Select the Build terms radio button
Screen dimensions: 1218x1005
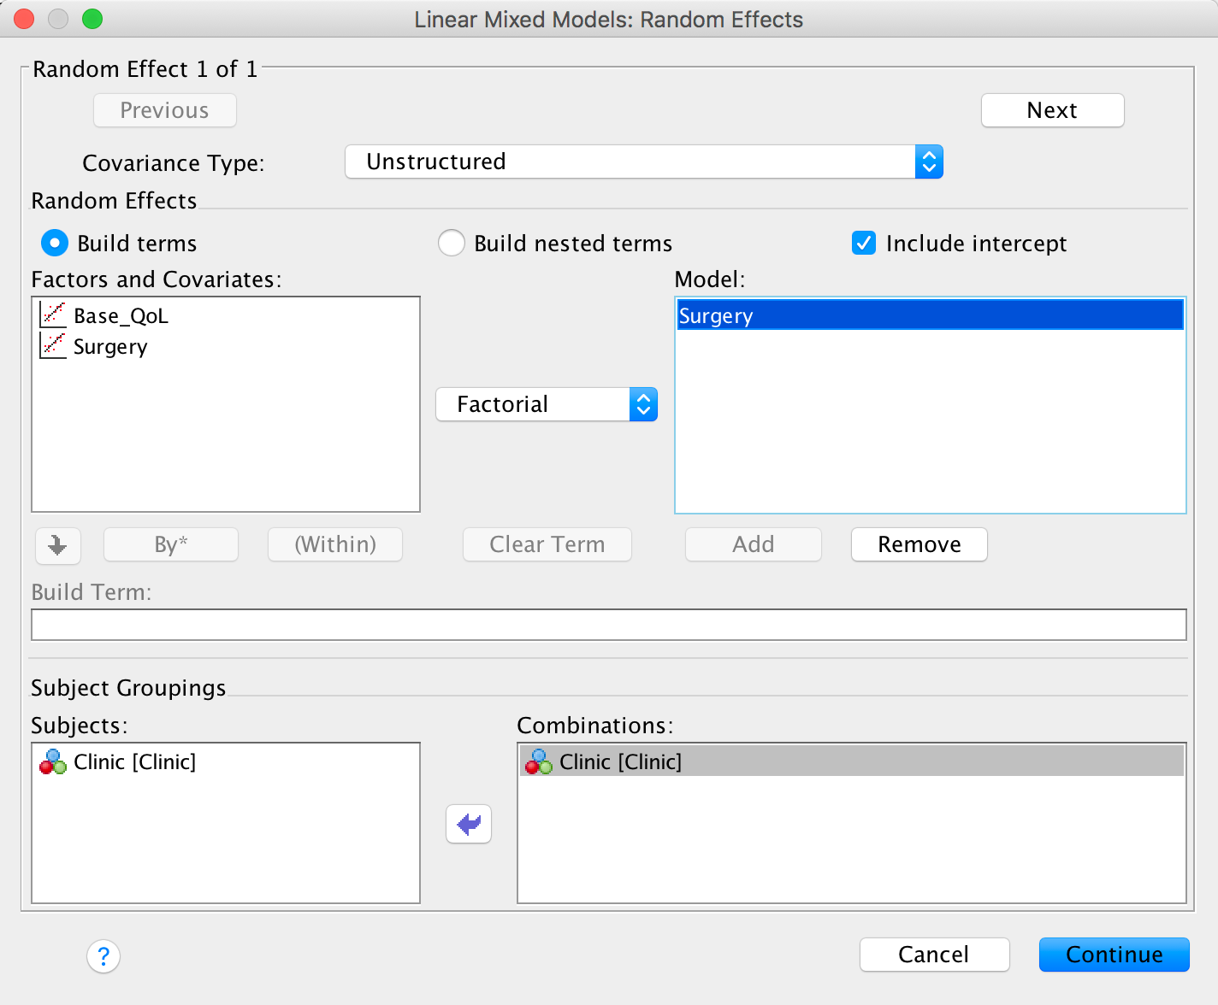55,244
